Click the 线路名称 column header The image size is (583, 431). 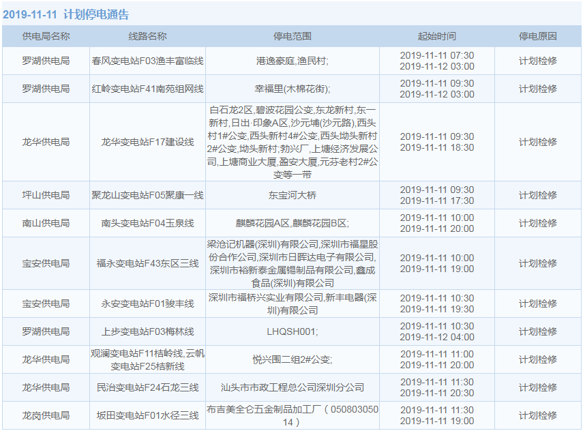147,36
